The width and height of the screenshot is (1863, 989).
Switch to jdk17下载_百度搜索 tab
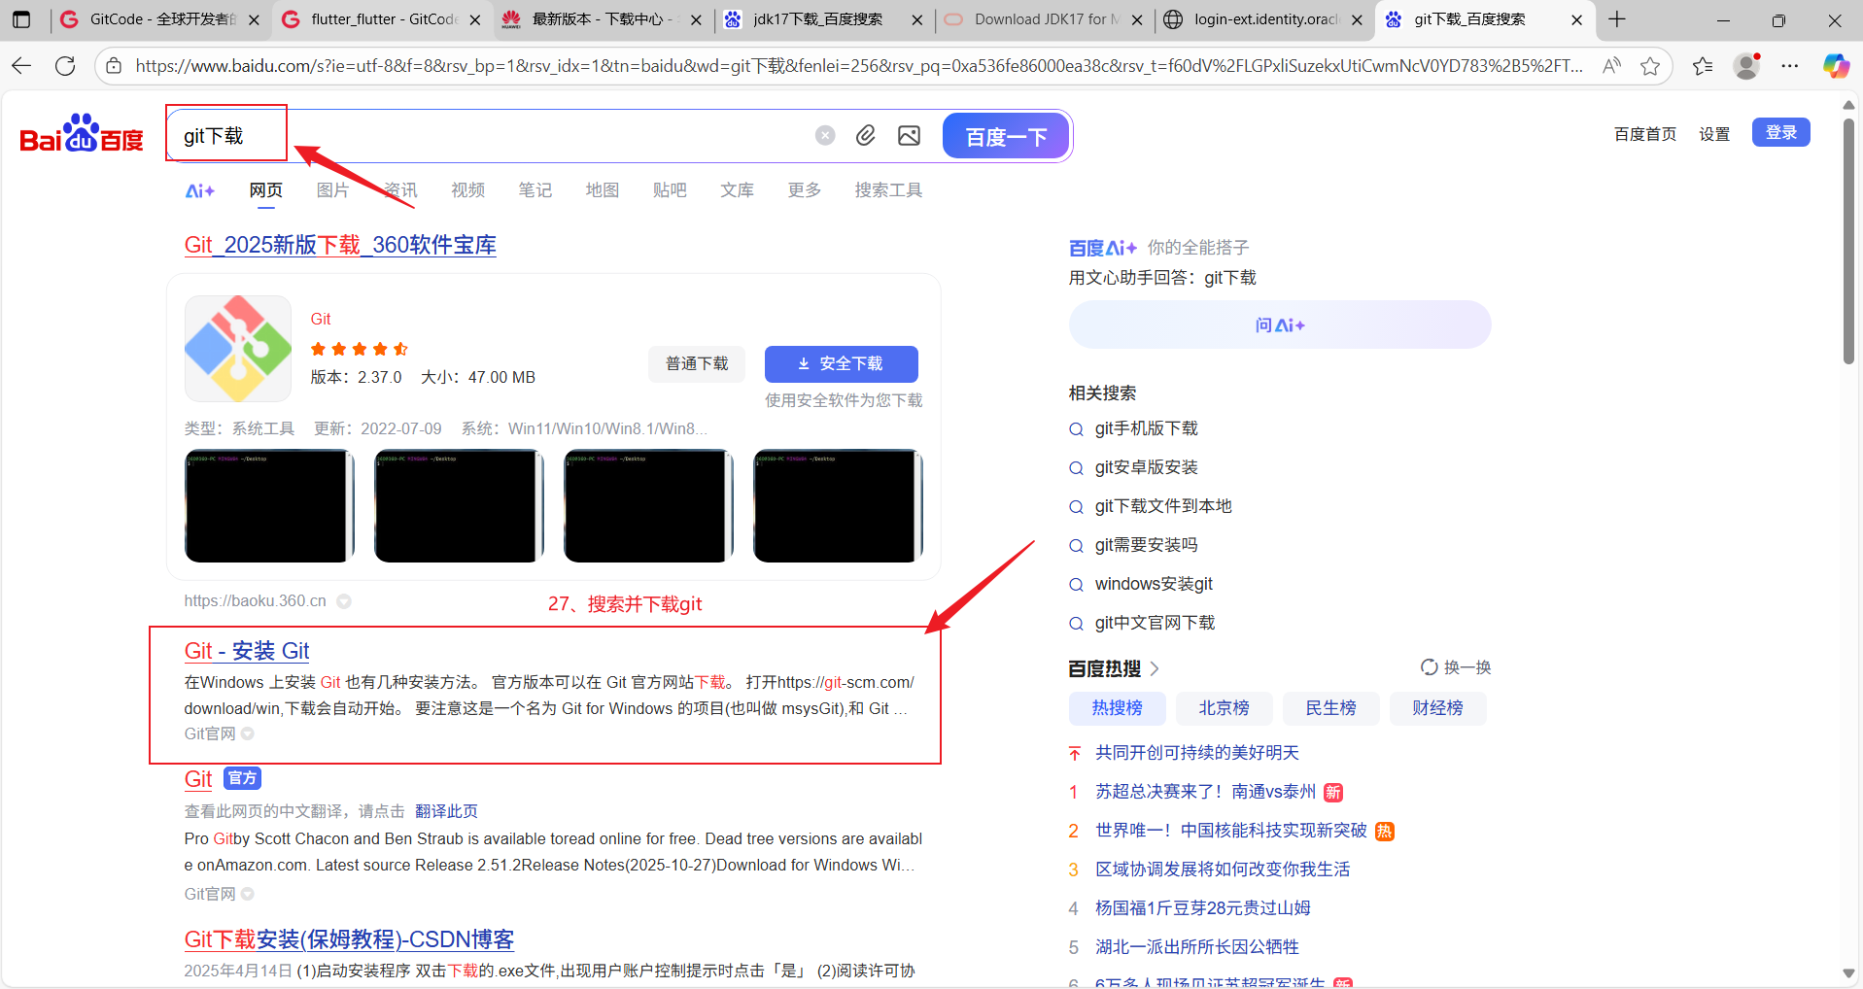point(816,19)
